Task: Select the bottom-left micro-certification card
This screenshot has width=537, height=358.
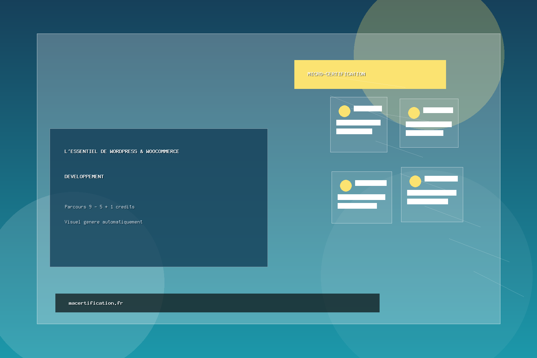Action: pyautogui.click(x=362, y=197)
